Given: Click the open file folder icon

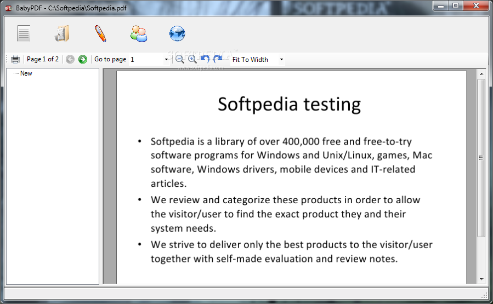Looking at the screenshot, I should click(61, 34).
